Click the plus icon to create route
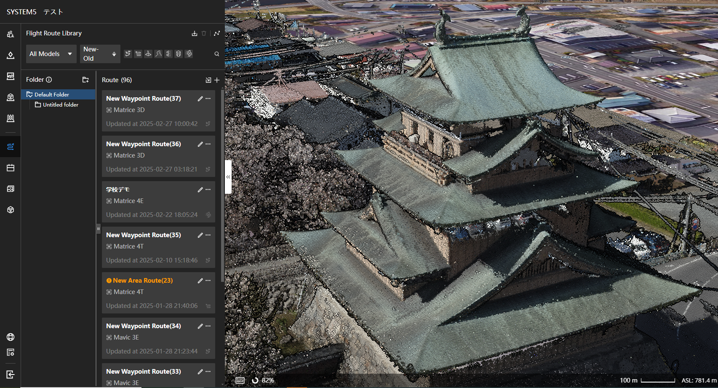Viewport: 718px width, 388px height. [217, 80]
